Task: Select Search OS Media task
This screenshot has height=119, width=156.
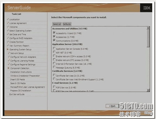Action: tap(18, 83)
